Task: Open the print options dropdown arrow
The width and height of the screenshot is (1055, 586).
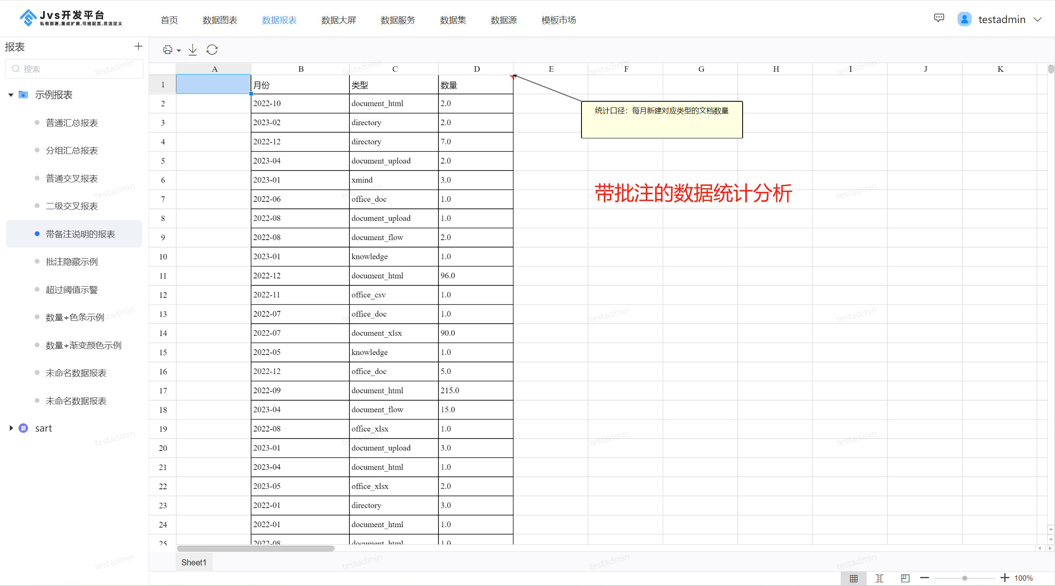Action: coord(179,50)
